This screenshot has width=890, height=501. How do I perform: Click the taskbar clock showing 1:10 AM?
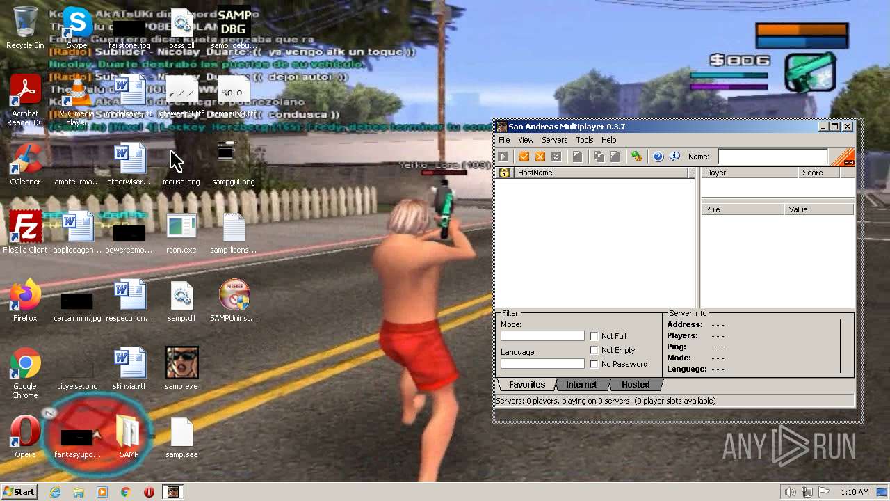tap(855, 492)
